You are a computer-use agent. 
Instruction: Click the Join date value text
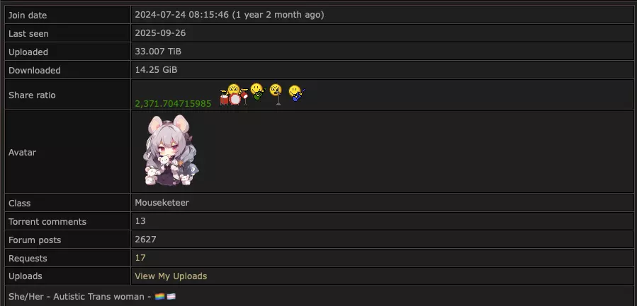[230, 15]
